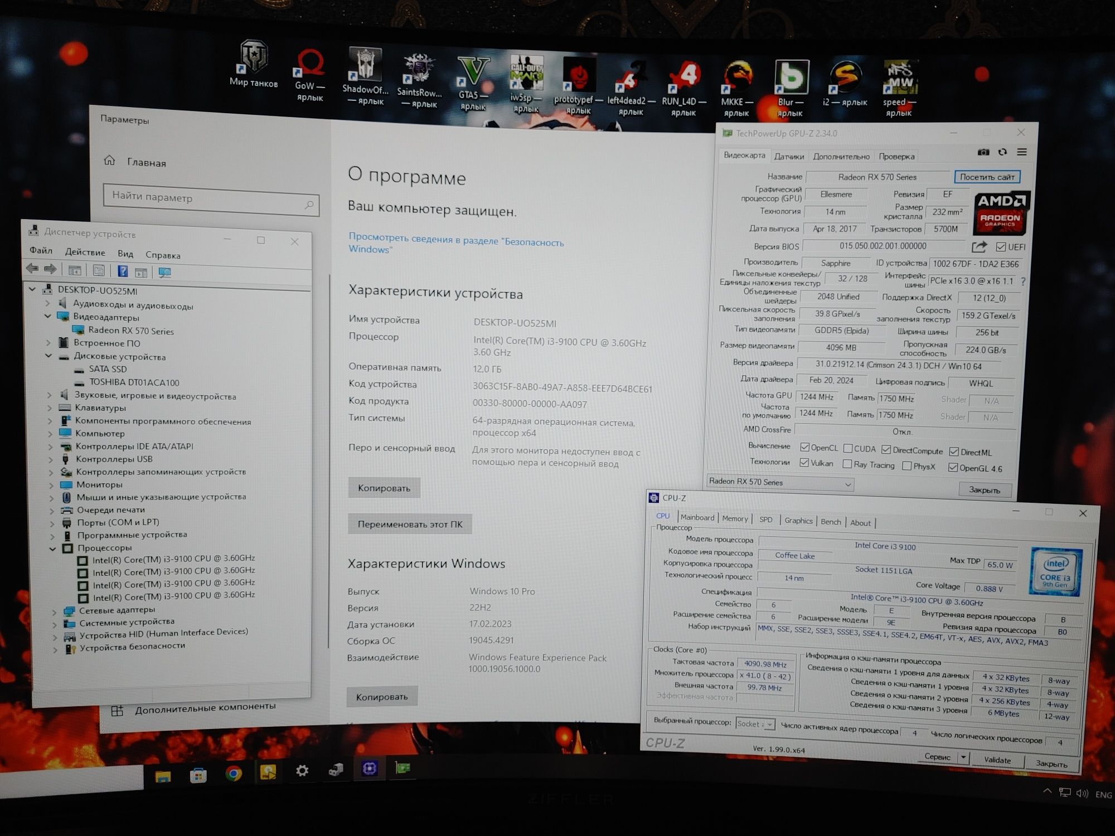
Task: Open the Сервис dropdown arrow in CPU-Z
Action: (963, 757)
